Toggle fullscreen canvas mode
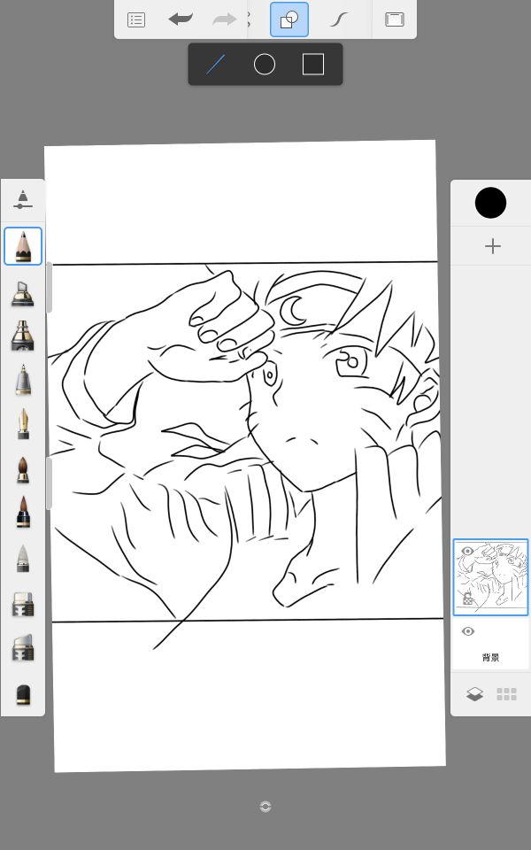 tap(395, 19)
